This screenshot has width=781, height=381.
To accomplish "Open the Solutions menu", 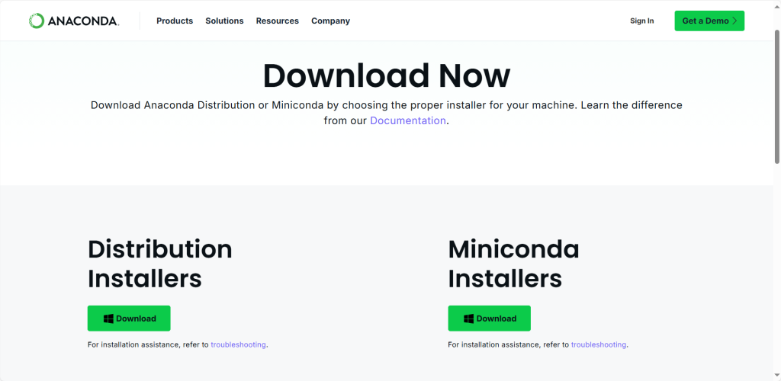I will [224, 21].
